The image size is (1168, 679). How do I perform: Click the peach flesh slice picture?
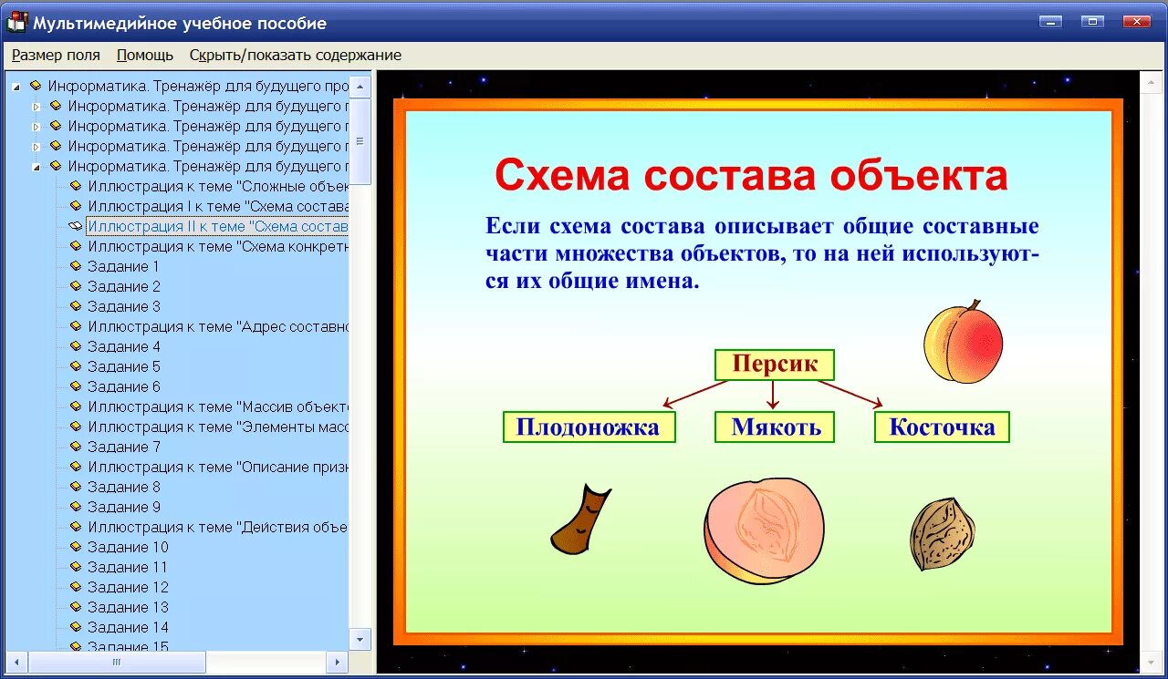click(764, 531)
